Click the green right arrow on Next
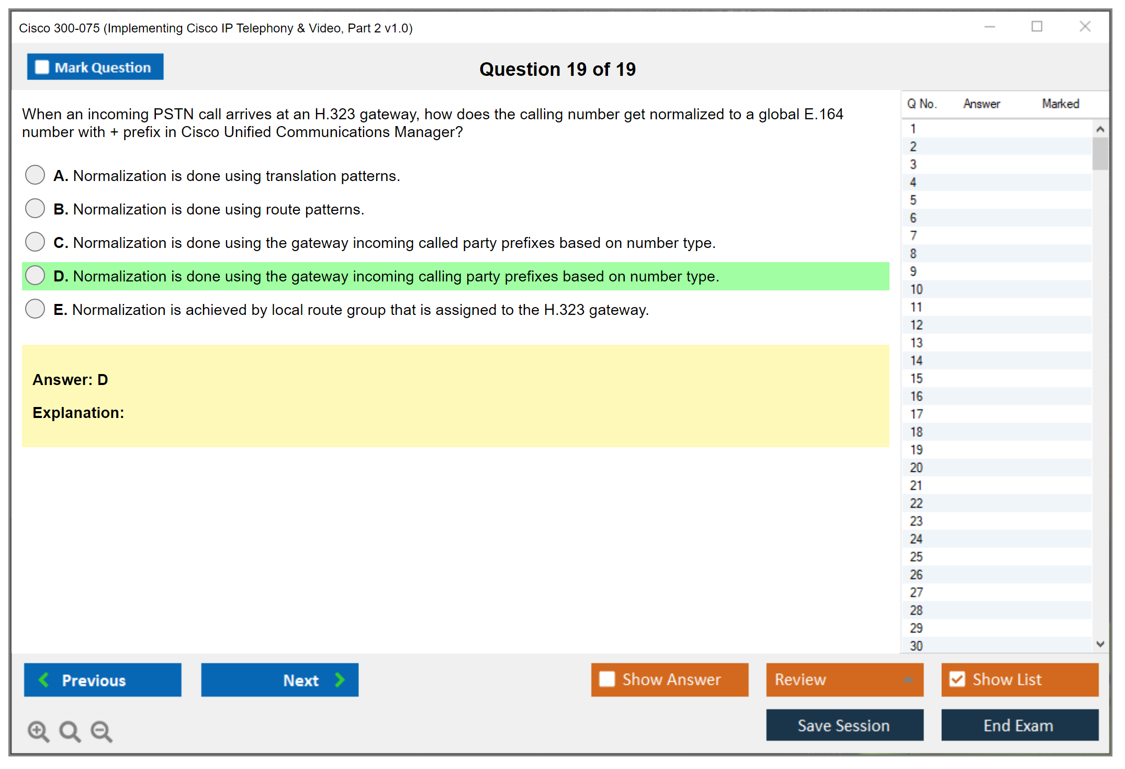Image resolution: width=1125 pixels, height=769 pixels. coord(340,680)
